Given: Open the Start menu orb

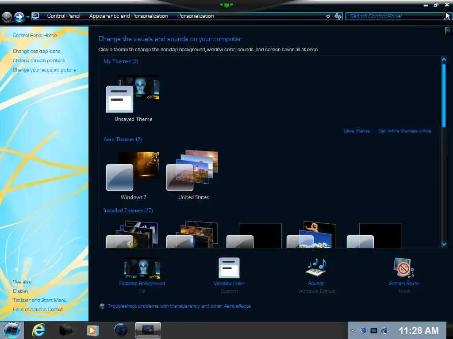Looking at the screenshot, I should [12, 330].
